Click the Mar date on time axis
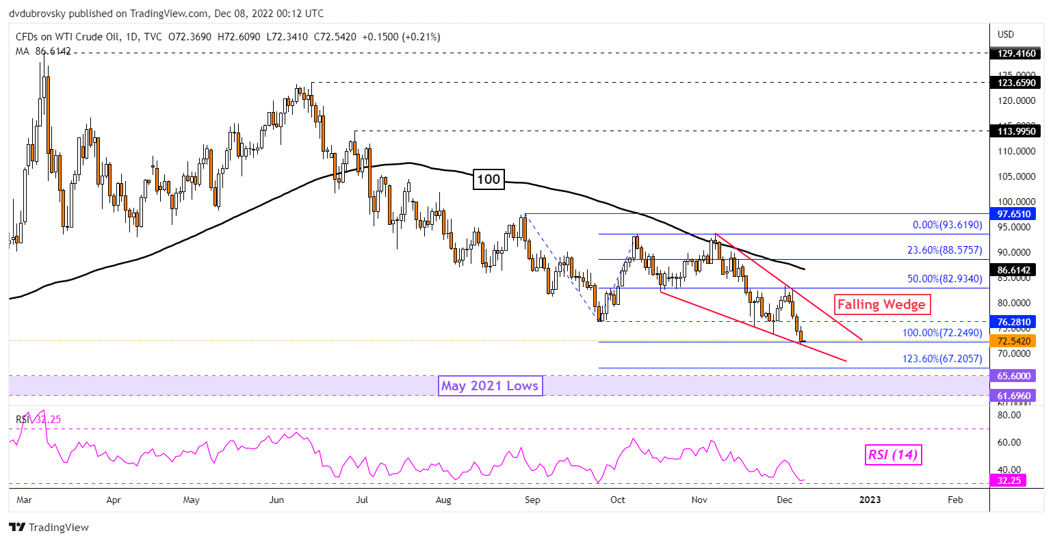The image size is (1053, 542). [24, 500]
